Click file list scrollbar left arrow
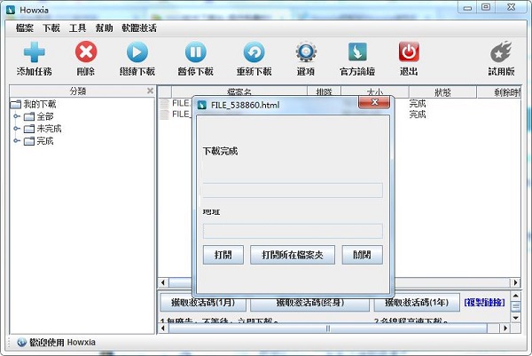Image resolution: width=532 pixels, height=356 pixels. click(x=163, y=282)
